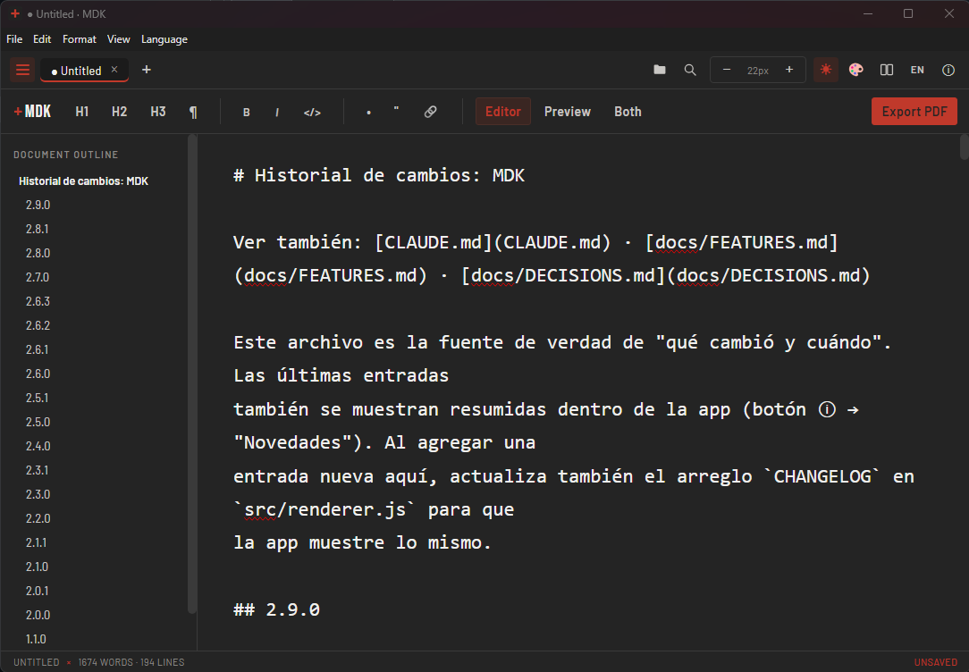This screenshot has width=969, height=672.
Task: Export the document as PDF
Action: (914, 112)
